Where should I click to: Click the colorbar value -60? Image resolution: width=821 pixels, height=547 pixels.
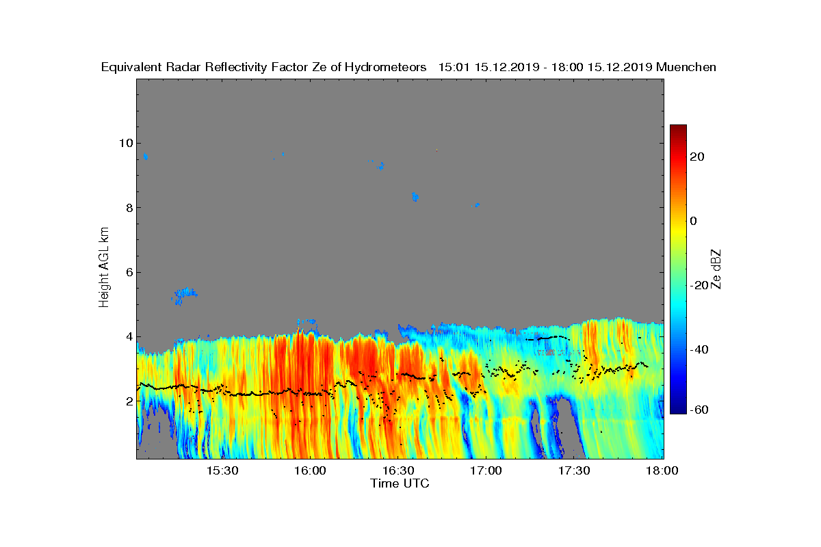(698, 410)
